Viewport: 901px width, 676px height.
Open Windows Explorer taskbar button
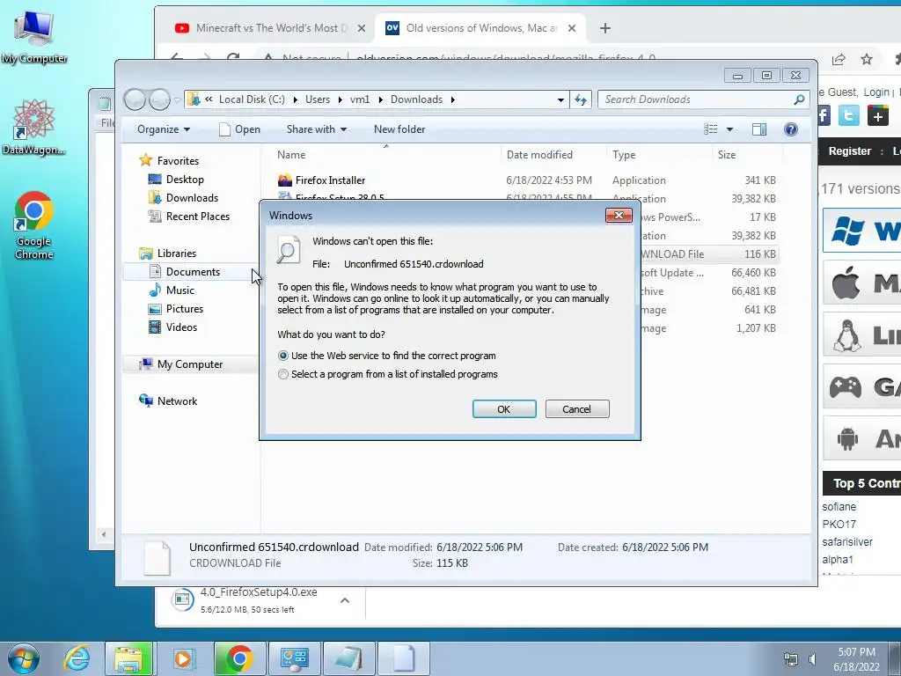(128, 658)
